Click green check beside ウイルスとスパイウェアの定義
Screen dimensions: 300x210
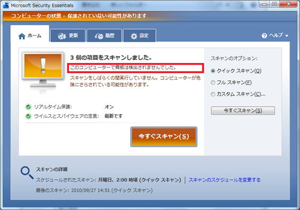pos(28,116)
